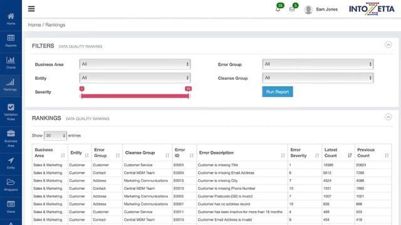Click latest count 18388 cell

pos(328,165)
